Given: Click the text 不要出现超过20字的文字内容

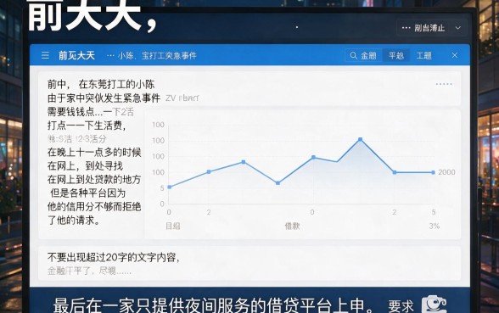Looking at the screenshot, I should [x=114, y=257].
